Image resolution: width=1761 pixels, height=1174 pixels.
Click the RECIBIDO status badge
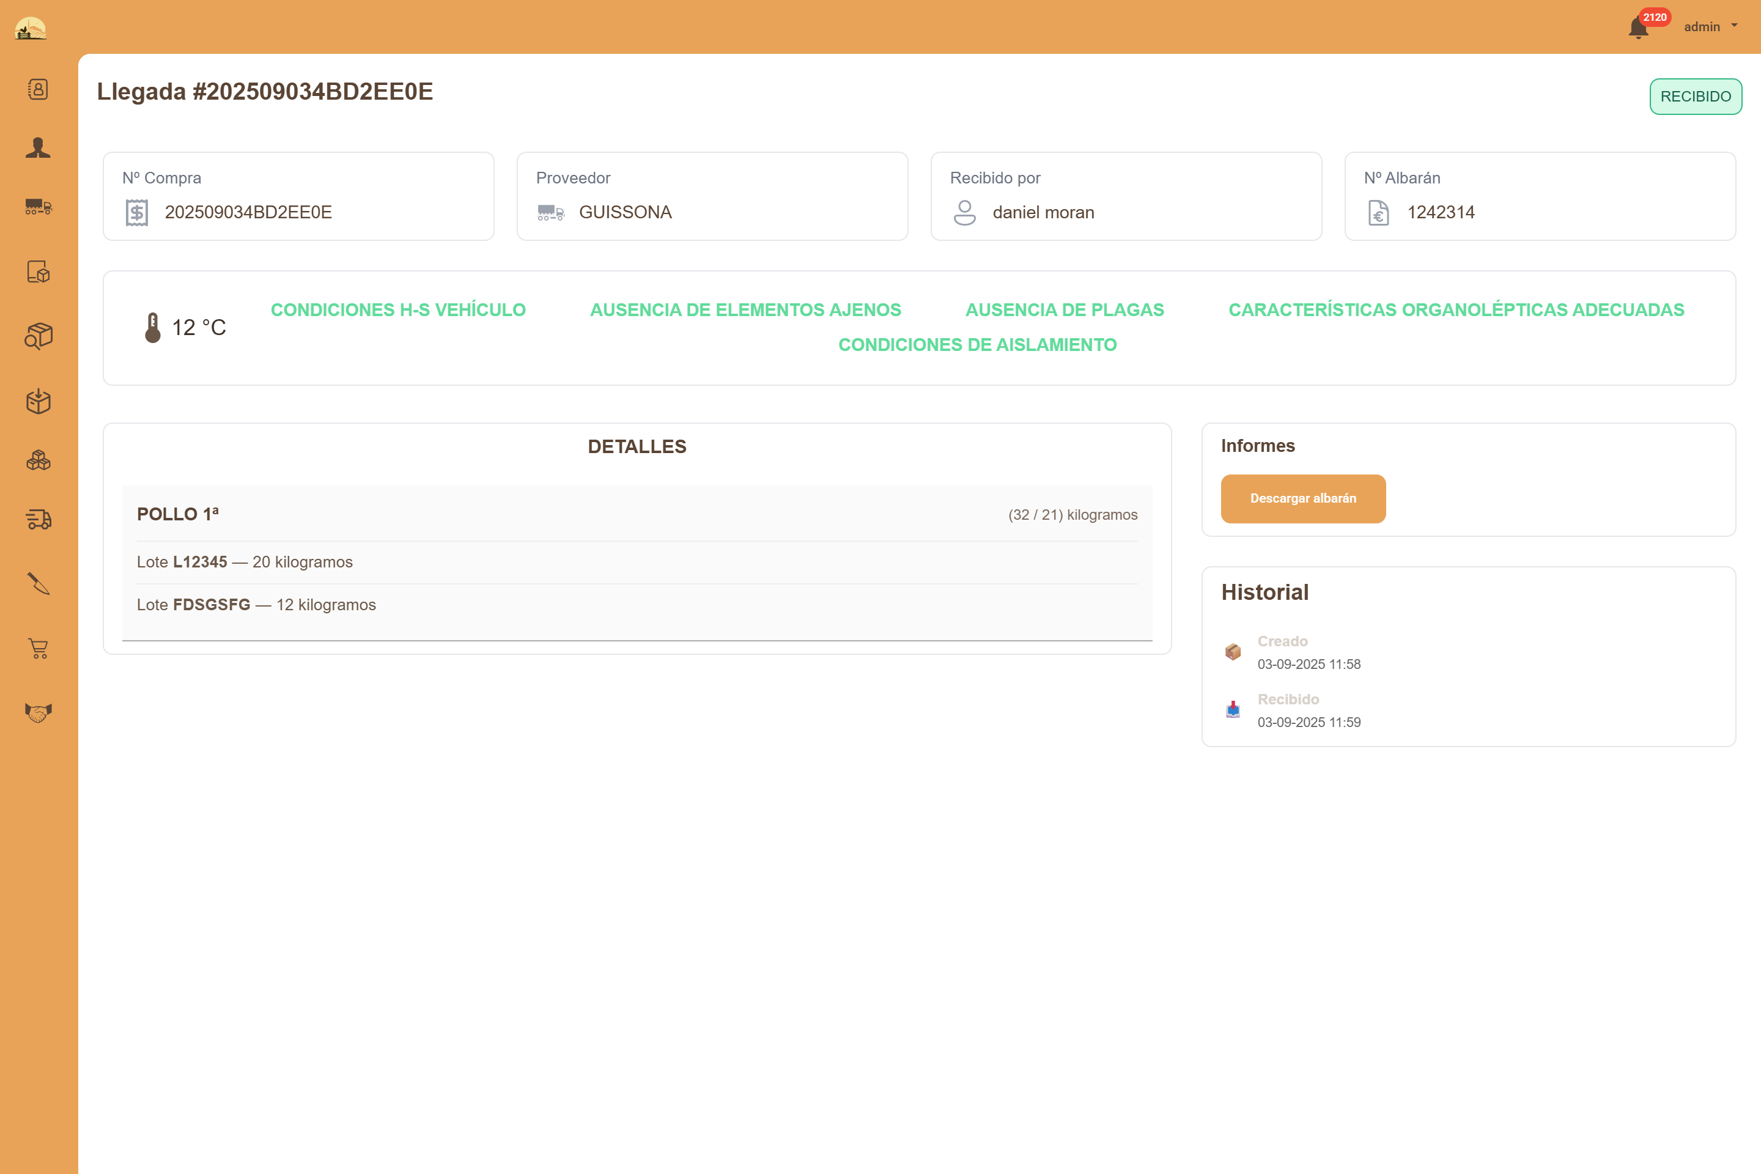[1695, 97]
